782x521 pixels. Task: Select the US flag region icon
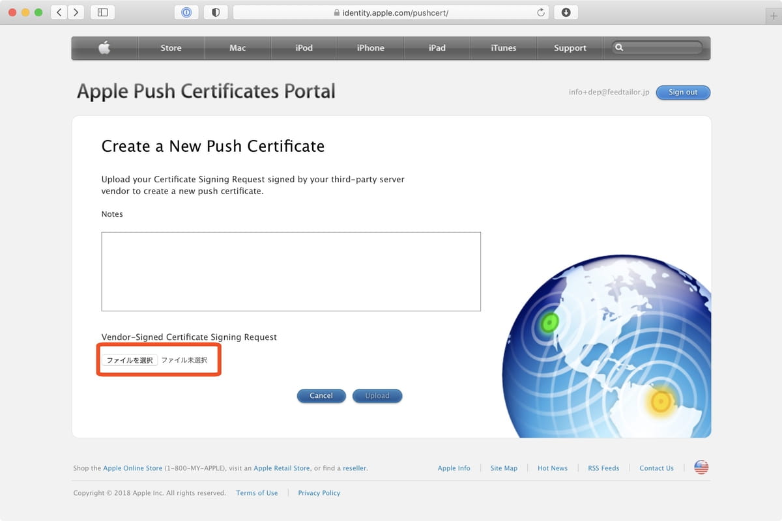tap(701, 468)
